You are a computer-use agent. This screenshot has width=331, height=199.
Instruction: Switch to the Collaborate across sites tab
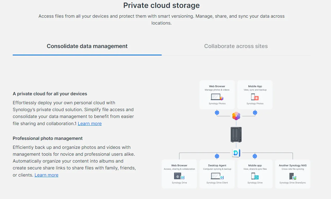(x=236, y=46)
